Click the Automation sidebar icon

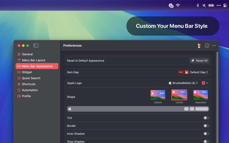click(x=19, y=90)
